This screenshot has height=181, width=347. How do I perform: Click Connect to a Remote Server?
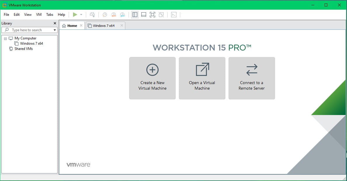(251, 78)
